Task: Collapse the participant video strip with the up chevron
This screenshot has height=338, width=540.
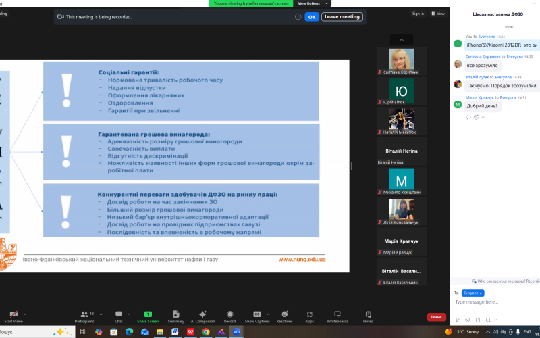Action: pyautogui.click(x=401, y=40)
